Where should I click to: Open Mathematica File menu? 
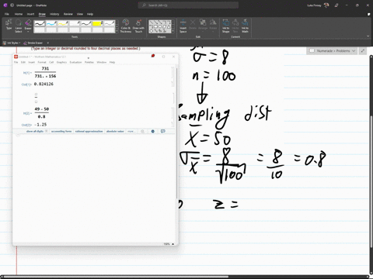(x=16, y=62)
